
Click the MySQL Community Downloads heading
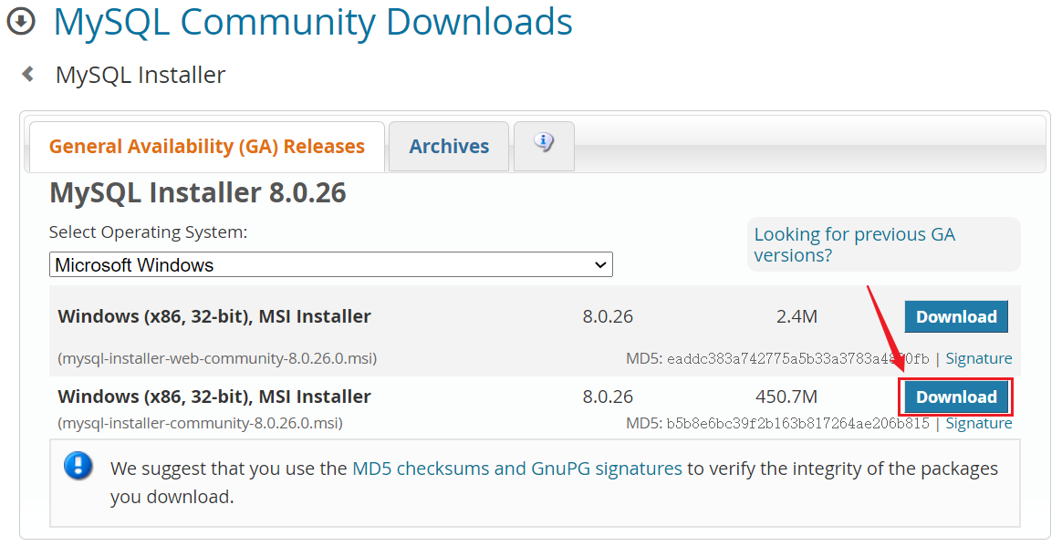click(313, 22)
